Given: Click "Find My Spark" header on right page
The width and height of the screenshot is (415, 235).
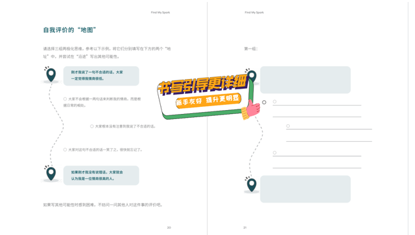Looking at the screenshot, I should coord(254,12).
